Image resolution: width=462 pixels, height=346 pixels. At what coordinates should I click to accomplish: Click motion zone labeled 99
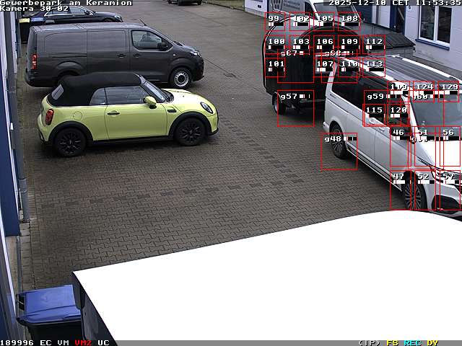click(x=275, y=22)
